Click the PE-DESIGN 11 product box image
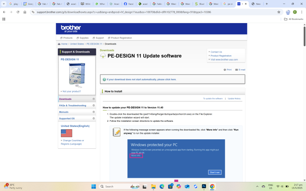 coord(77,75)
